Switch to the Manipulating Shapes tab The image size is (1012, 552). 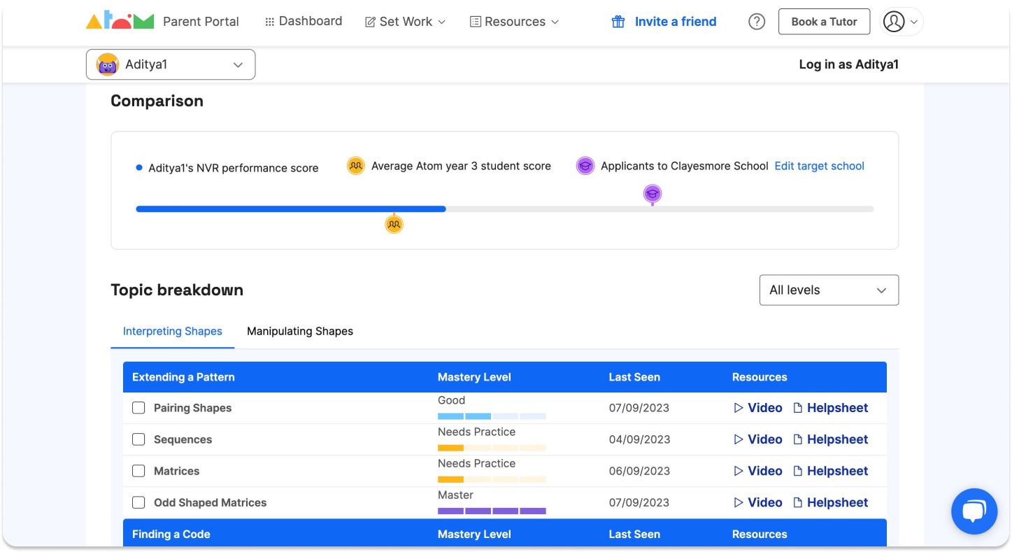(x=299, y=331)
